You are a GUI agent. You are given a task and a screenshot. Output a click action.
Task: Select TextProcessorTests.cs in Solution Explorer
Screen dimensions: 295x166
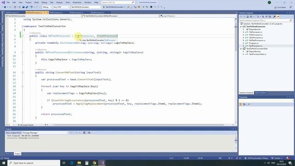coord(258,54)
